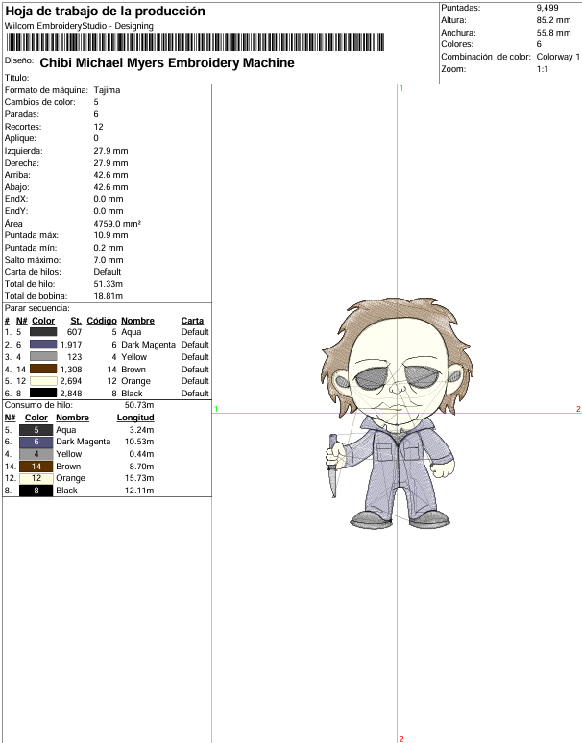Click the 'Izquierda:' label
Screen dimensions: 582x743
tap(23, 151)
